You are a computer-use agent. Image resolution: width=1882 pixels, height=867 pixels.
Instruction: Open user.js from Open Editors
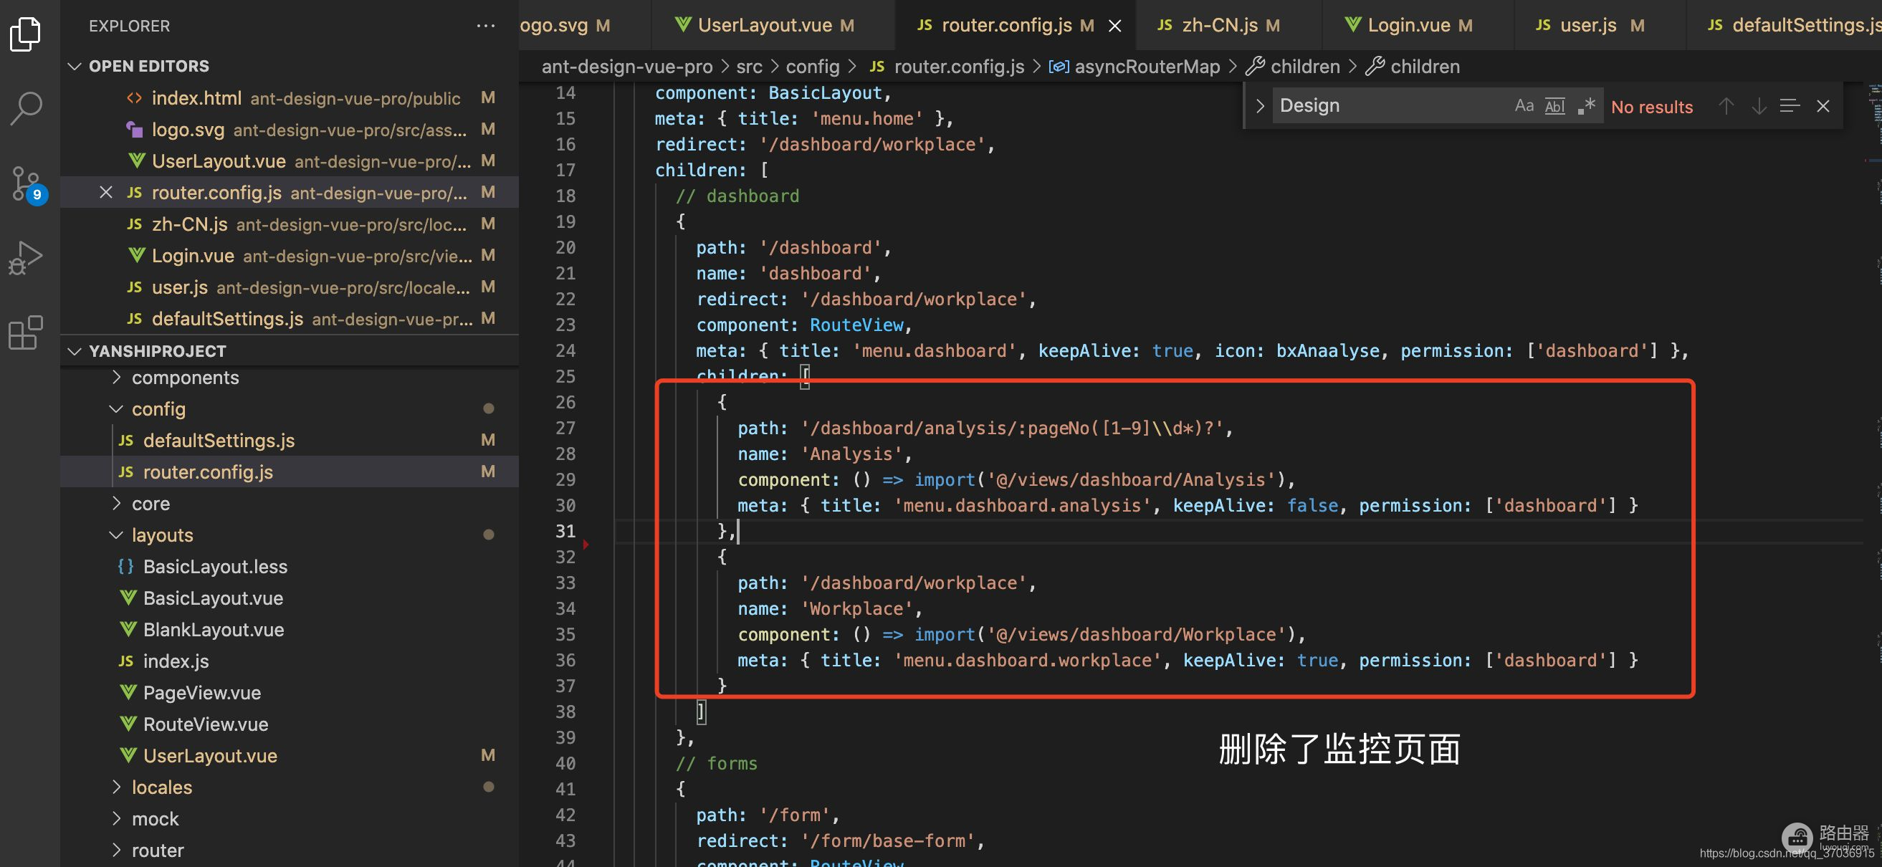[290, 287]
